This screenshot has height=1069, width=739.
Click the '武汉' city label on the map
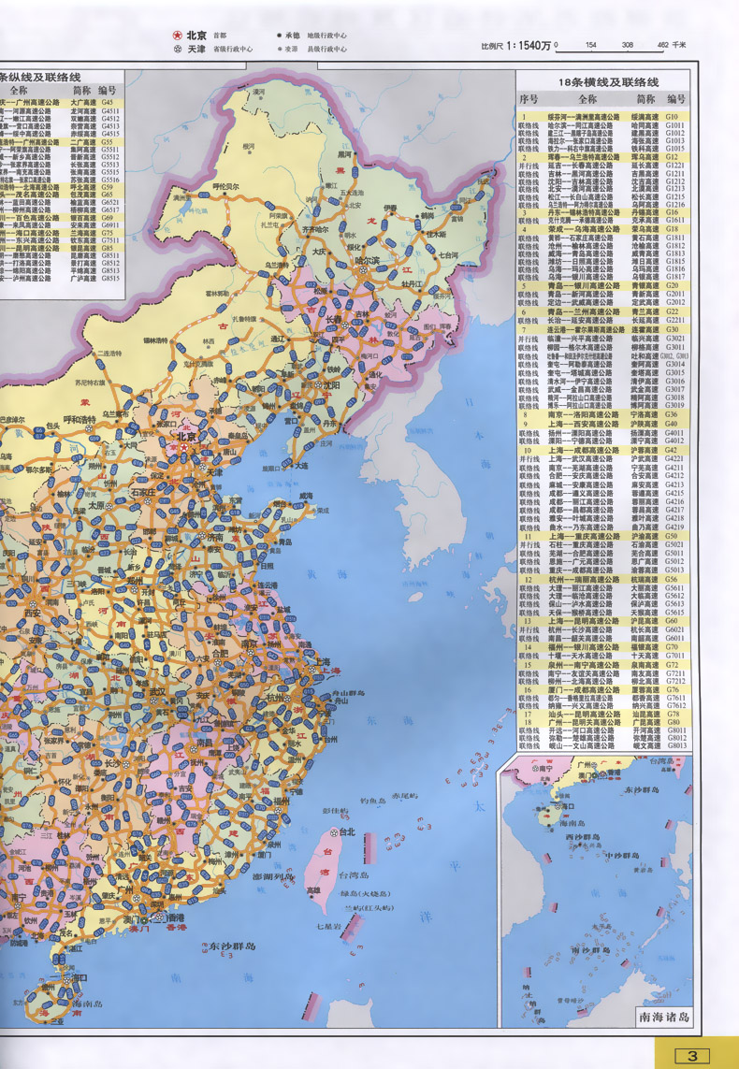point(157,691)
